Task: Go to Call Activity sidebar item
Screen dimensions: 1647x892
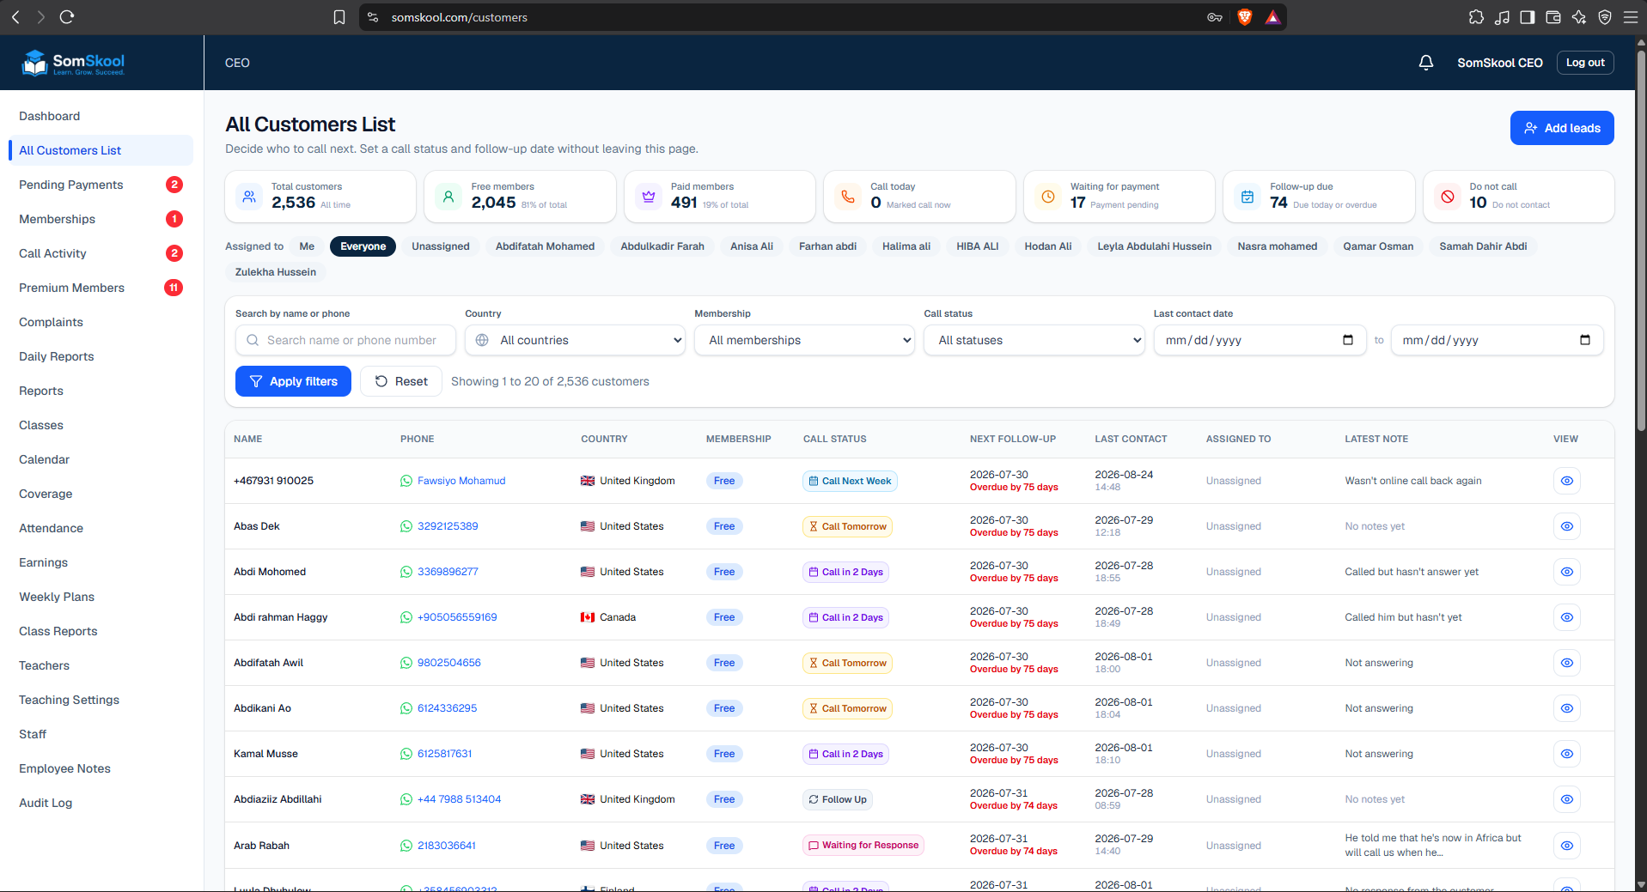Action: click(x=101, y=253)
